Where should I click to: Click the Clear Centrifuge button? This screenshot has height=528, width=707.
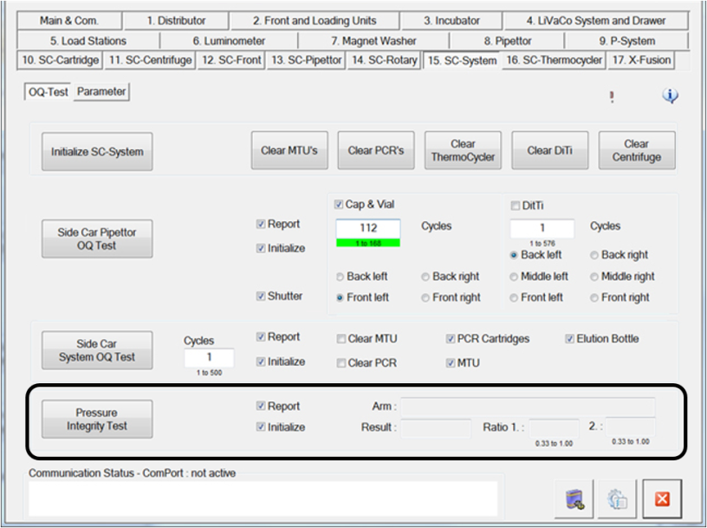pyautogui.click(x=636, y=151)
